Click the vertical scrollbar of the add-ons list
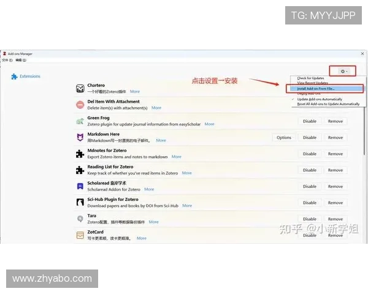This screenshot has height=294, width=368. pos(364,131)
